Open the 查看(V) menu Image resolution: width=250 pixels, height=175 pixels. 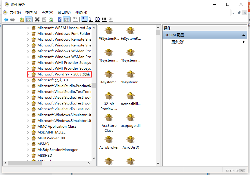(x=47, y=12)
